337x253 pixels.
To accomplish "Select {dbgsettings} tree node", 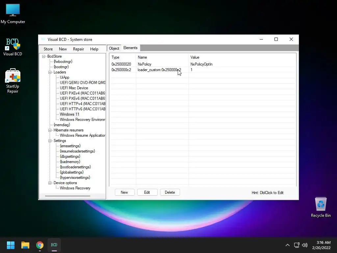I will tap(70, 156).
